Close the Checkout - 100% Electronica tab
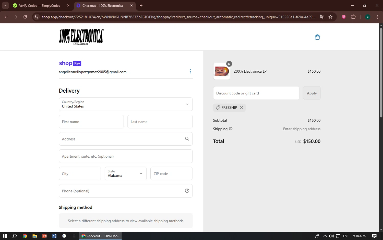The image size is (383, 240). point(131,5)
